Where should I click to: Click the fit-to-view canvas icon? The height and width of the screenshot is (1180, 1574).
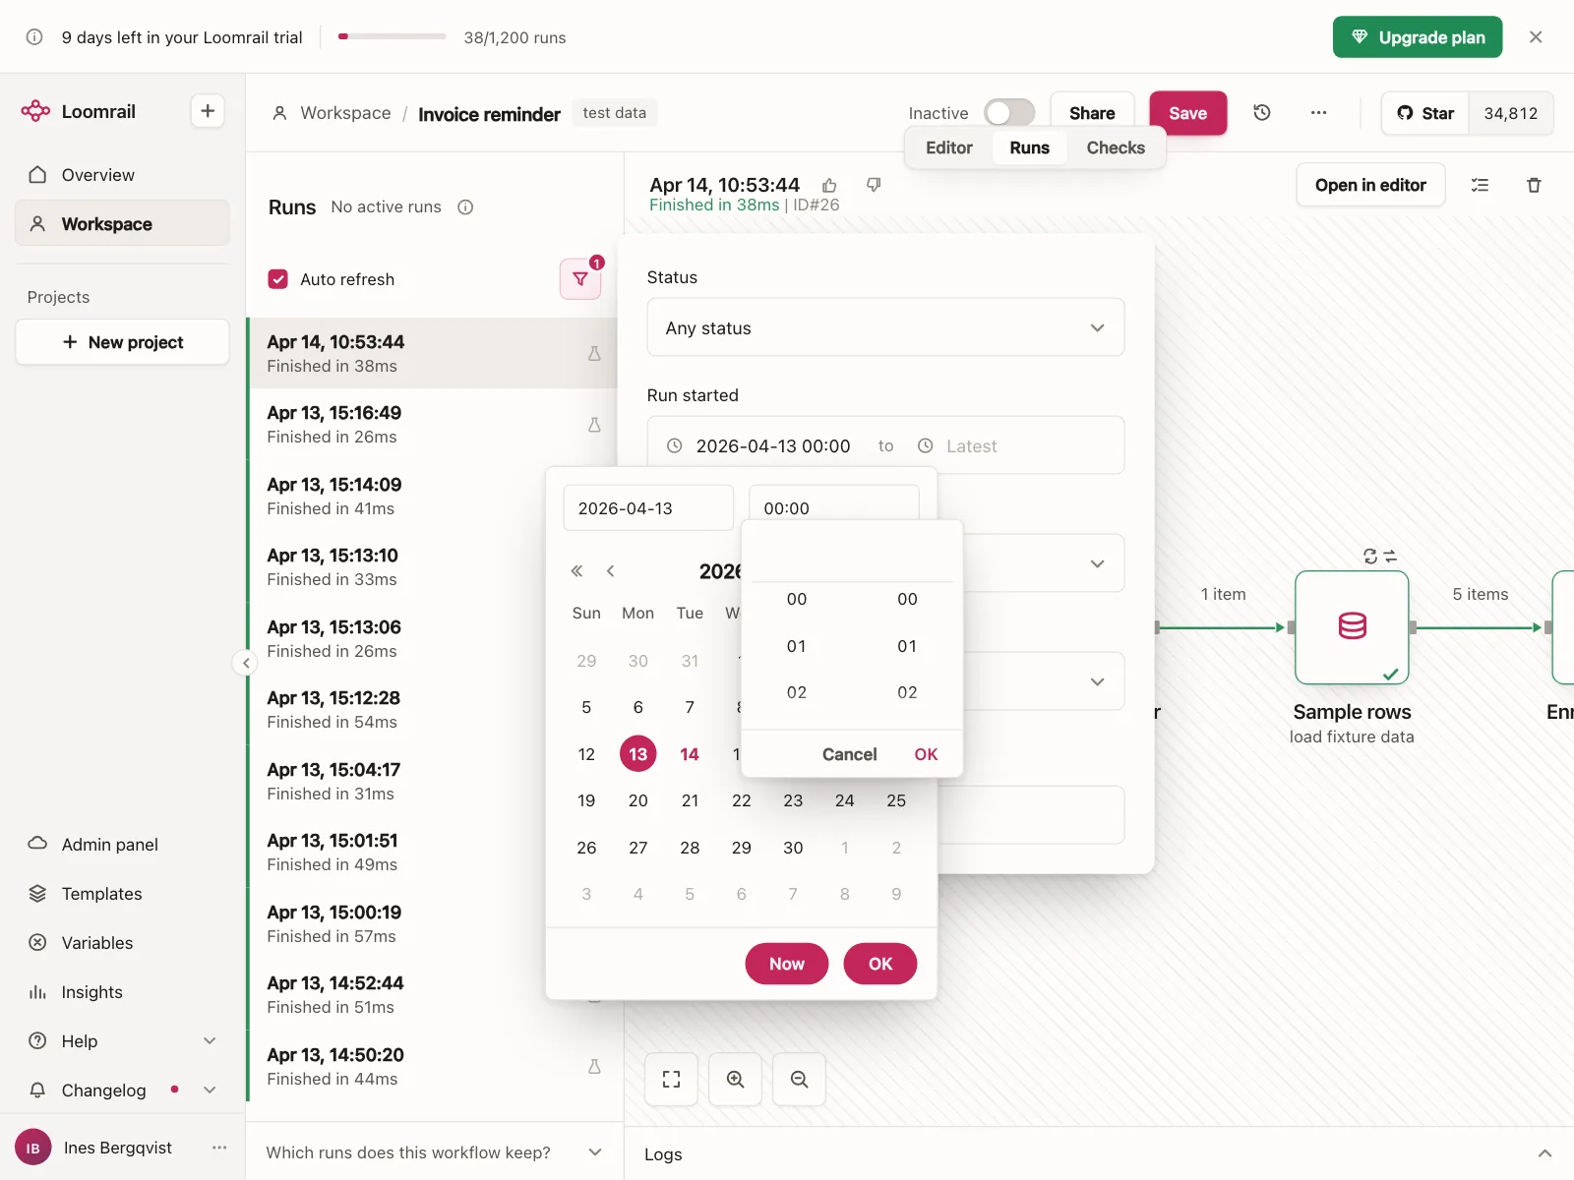click(x=671, y=1080)
